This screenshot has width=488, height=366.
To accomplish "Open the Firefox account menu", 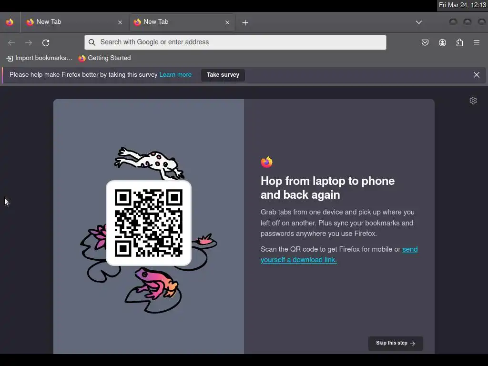I will coord(442,42).
